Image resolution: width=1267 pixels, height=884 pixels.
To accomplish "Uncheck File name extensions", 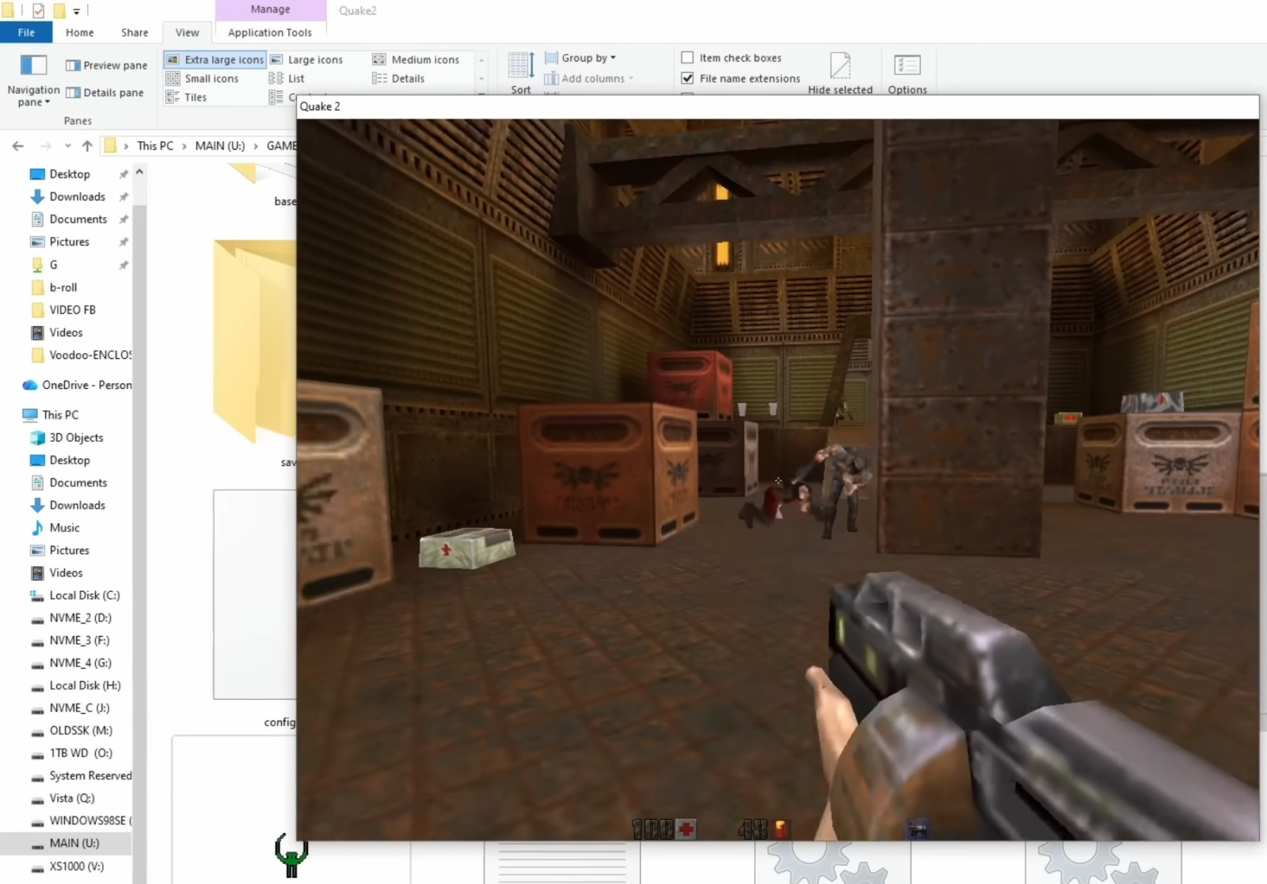I will coord(687,78).
